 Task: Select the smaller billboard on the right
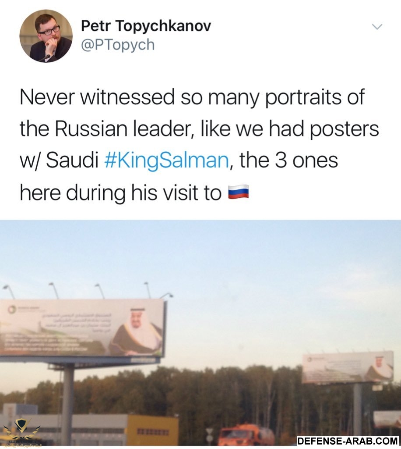(348, 367)
